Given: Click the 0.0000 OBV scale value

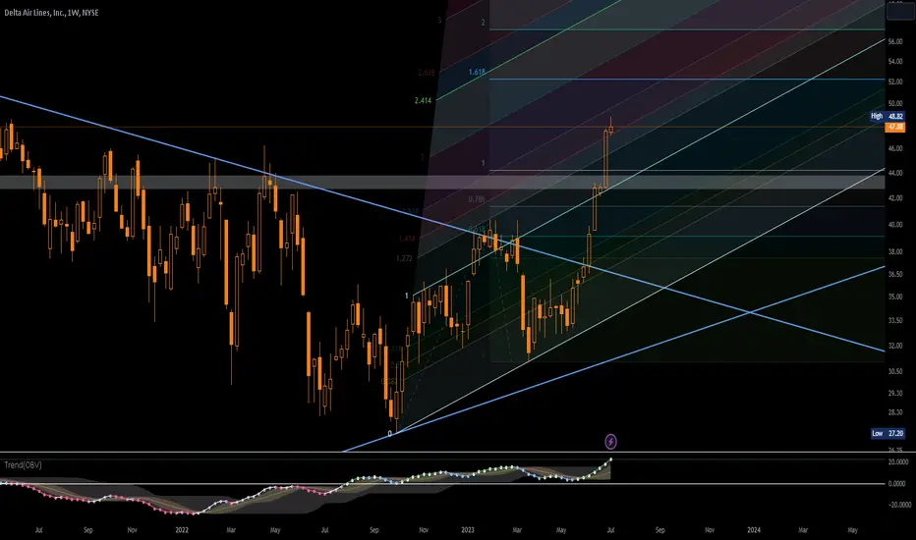Looking at the screenshot, I should click(x=896, y=483).
